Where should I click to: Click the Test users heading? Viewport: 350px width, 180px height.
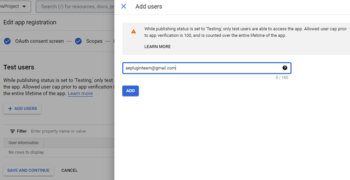click(19, 67)
